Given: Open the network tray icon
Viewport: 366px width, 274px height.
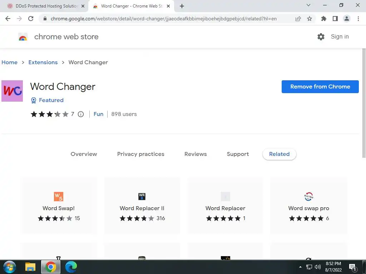Looking at the screenshot, I should point(309,267).
